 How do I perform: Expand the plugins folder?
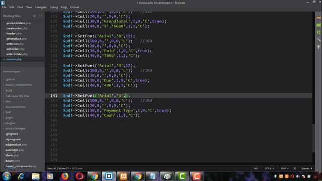[10, 123]
